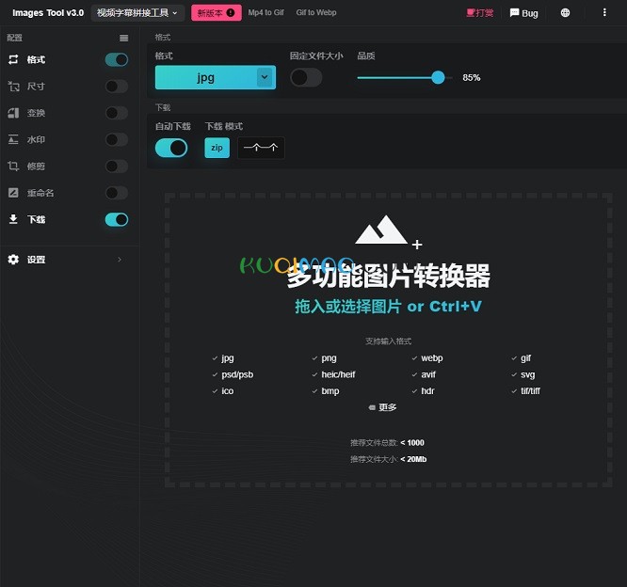Click the 品质 slider track

[405, 77]
